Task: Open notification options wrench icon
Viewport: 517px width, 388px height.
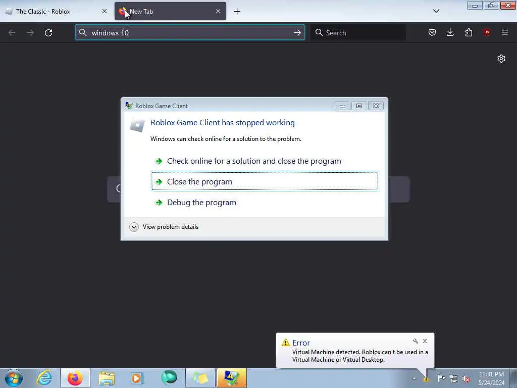Action: tap(415, 341)
